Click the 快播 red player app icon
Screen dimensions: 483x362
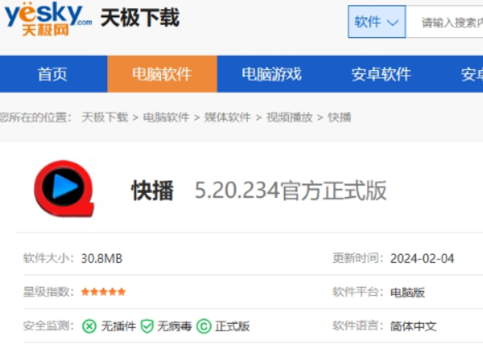tap(64, 189)
